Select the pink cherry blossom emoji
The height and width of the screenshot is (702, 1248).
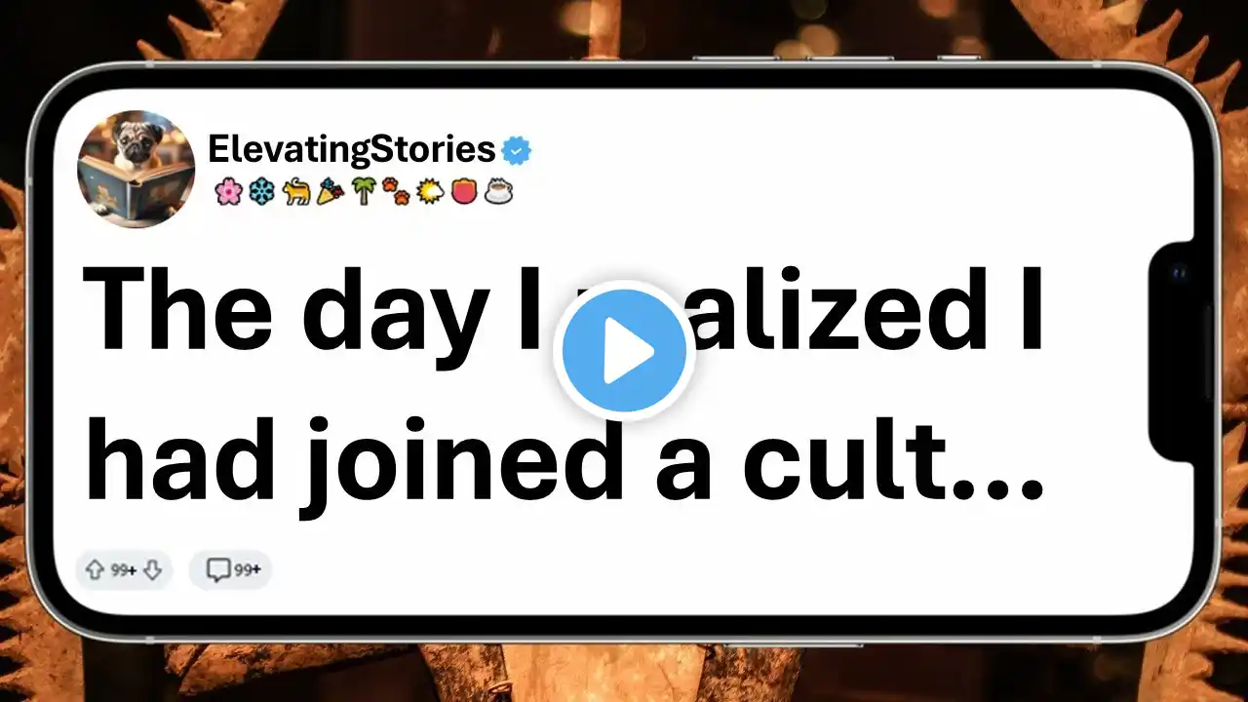coord(227,192)
